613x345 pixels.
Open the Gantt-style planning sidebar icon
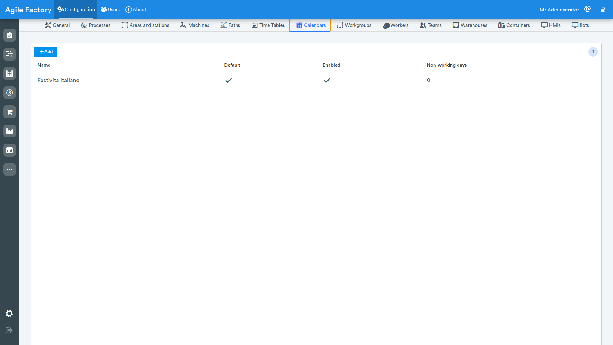pos(10,54)
